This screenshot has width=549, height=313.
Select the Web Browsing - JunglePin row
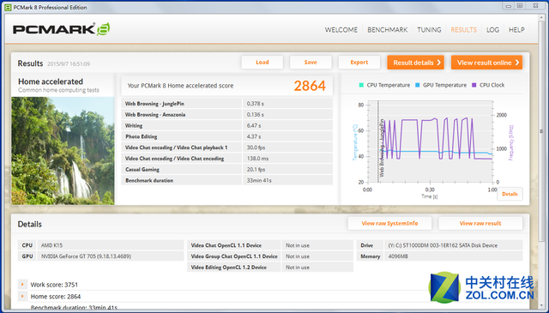(x=226, y=104)
